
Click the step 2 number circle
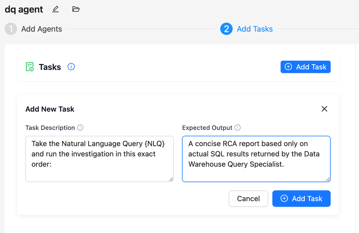coord(226,29)
